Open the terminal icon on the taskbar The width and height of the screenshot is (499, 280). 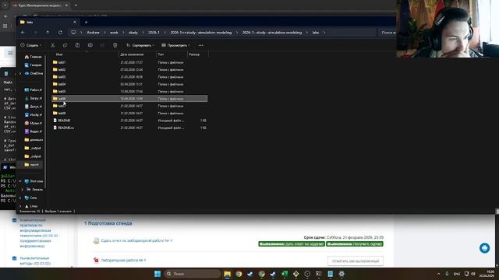pos(319,274)
